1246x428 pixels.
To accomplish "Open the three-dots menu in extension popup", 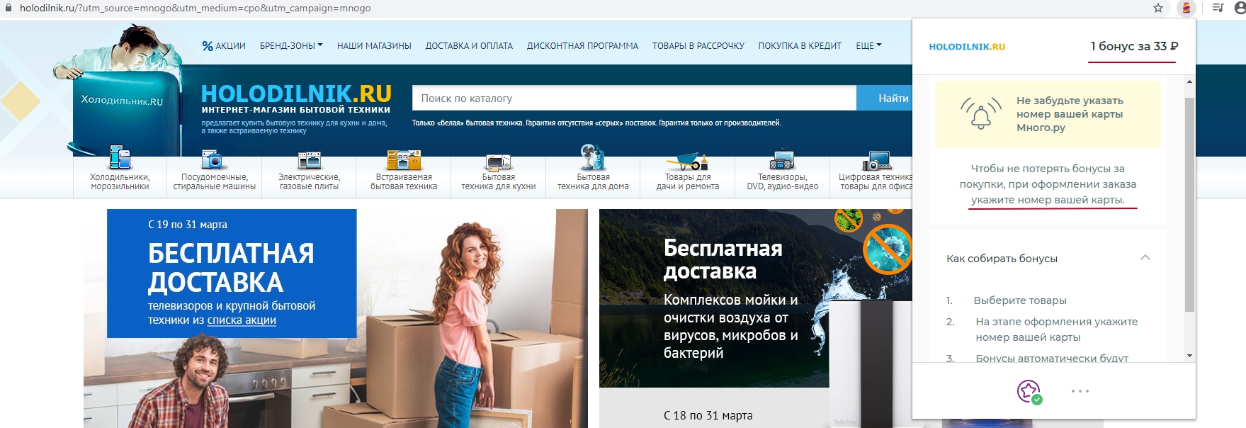I will (1080, 391).
